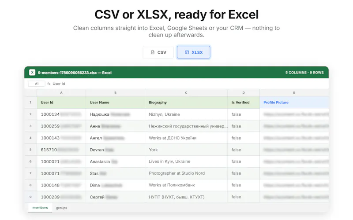Viewport: 353px width, 220px height.
Task: Select the XLSX format button
Action: (x=194, y=52)
